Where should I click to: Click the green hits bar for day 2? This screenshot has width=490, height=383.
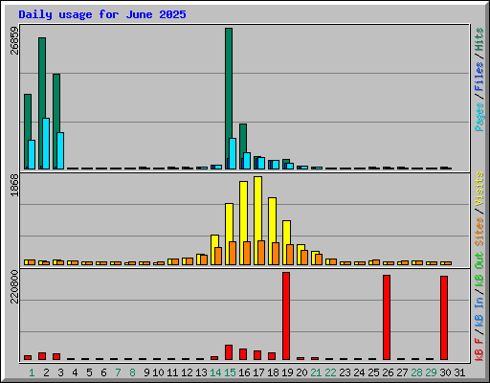click(x=41, y=103)
